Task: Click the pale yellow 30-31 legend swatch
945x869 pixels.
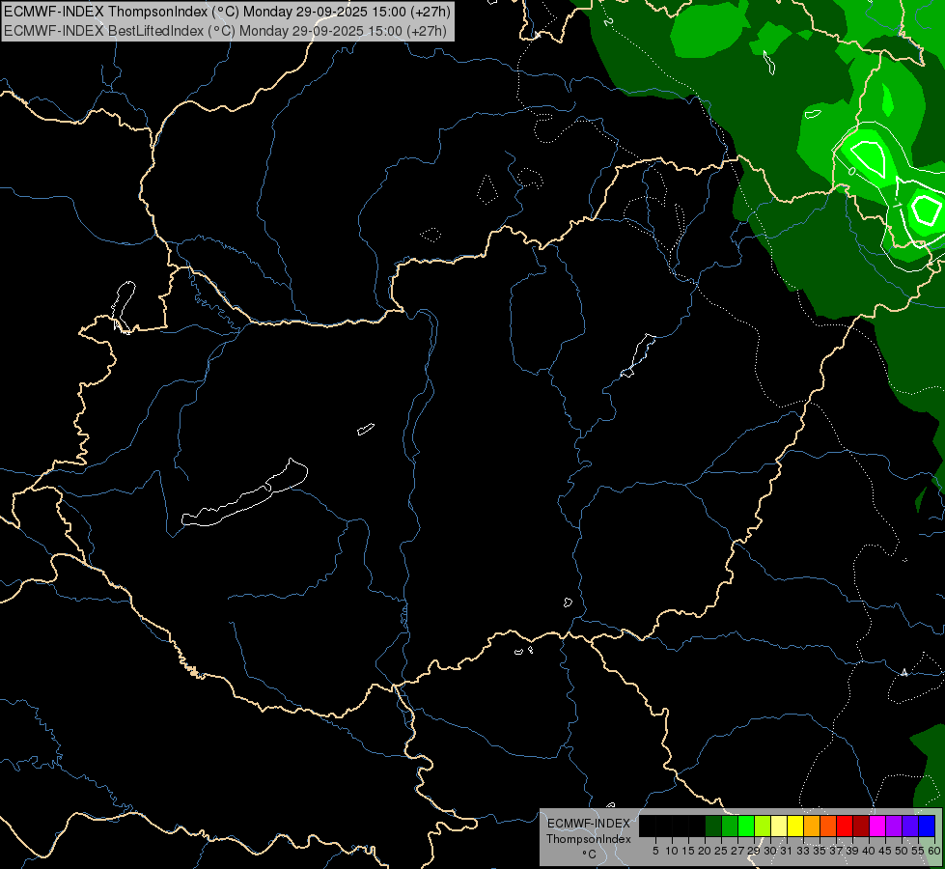Action: [x=778, y=827]
